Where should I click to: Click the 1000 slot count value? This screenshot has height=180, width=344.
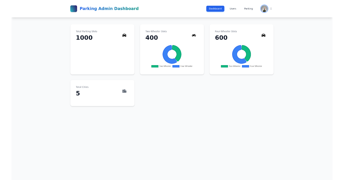pos(84,37)
